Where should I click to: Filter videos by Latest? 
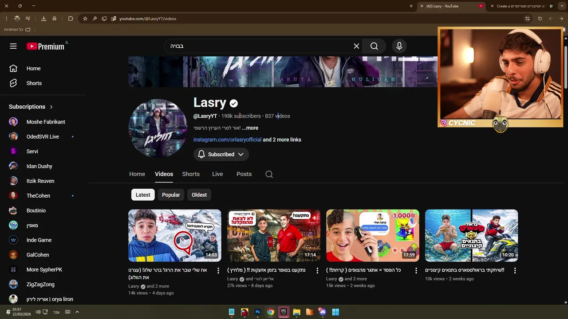tap(143, 195)
